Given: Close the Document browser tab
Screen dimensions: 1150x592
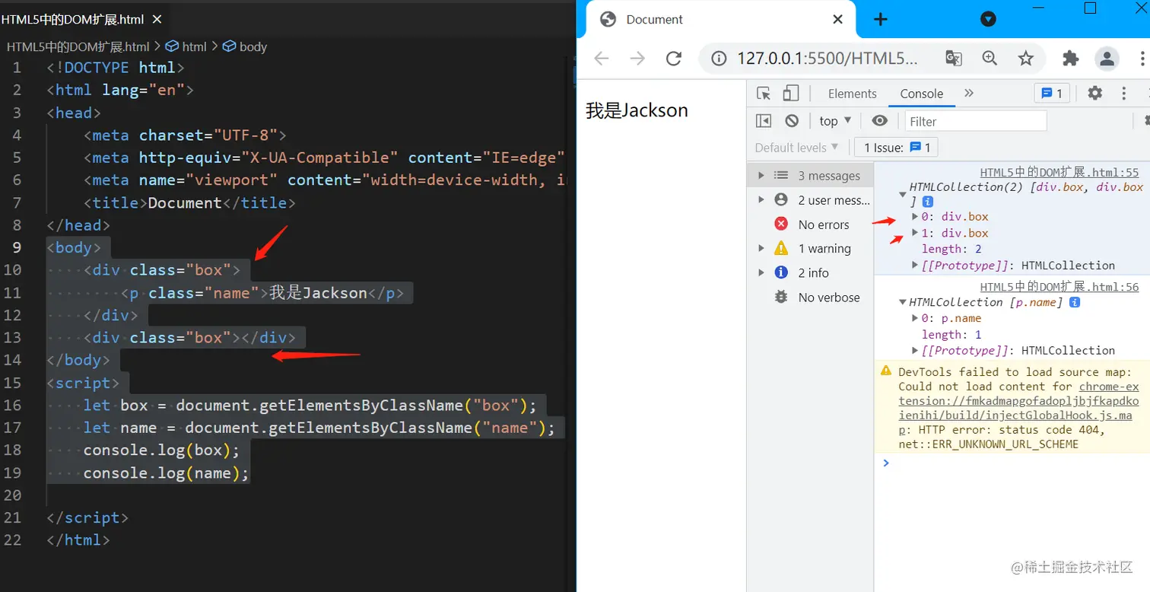Looking at the screenshot, I should click(x=837, y=19).
